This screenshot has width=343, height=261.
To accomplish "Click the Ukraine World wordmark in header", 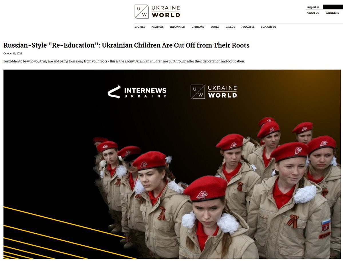I will pyautogui.click(x=166, y=12).
